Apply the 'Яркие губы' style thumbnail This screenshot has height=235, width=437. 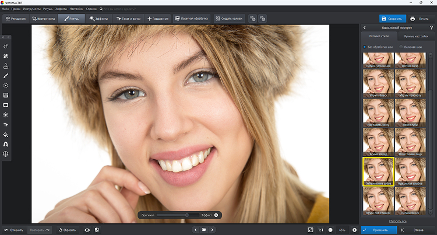pyautogui.click(x=410, y=113)
